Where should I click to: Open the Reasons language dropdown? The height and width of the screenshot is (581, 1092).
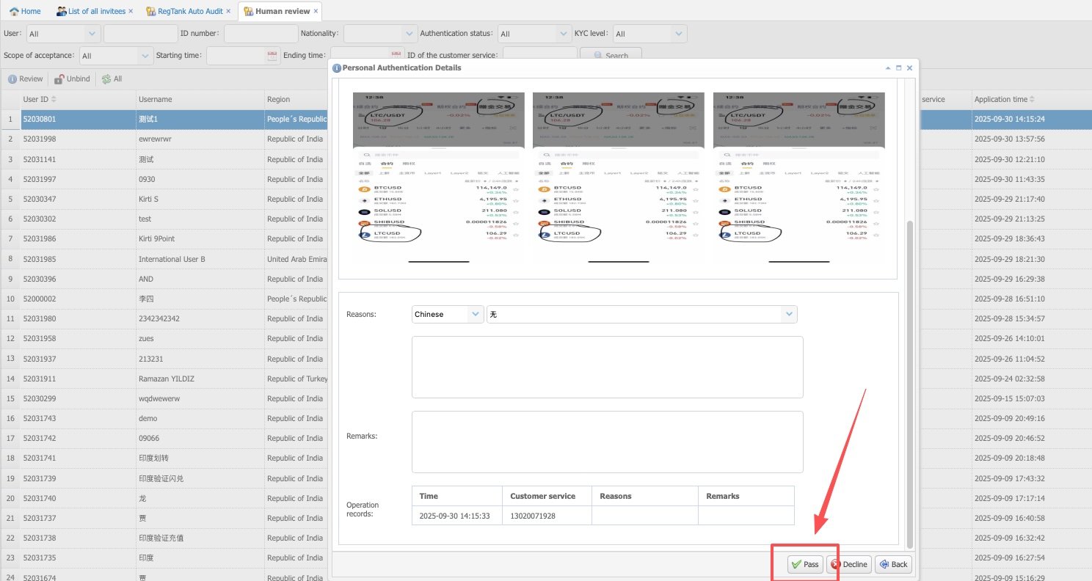(x=475, y=314)
